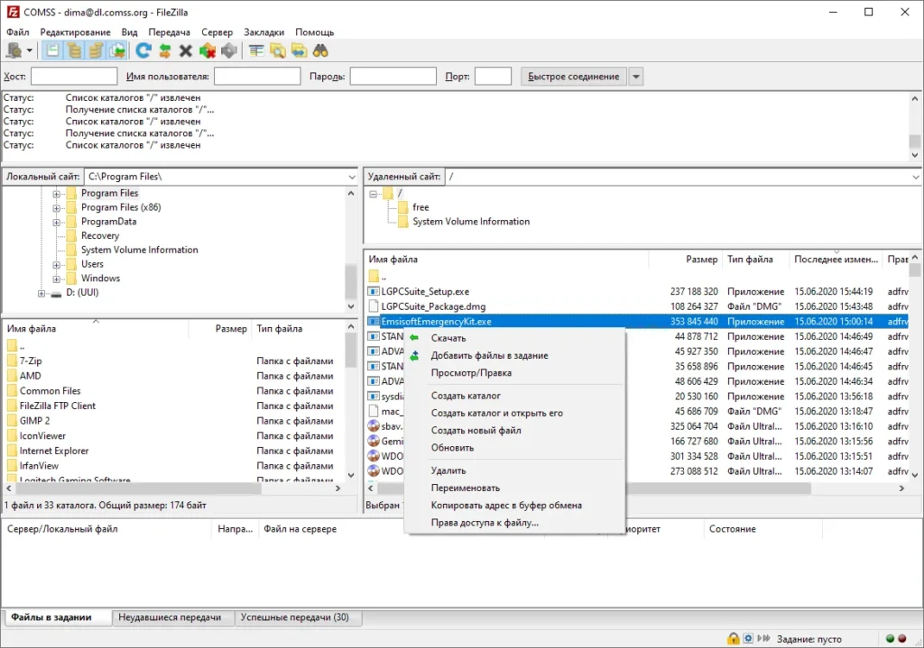Select the free remote folder

pyautogui.click(x=420, y=207)
